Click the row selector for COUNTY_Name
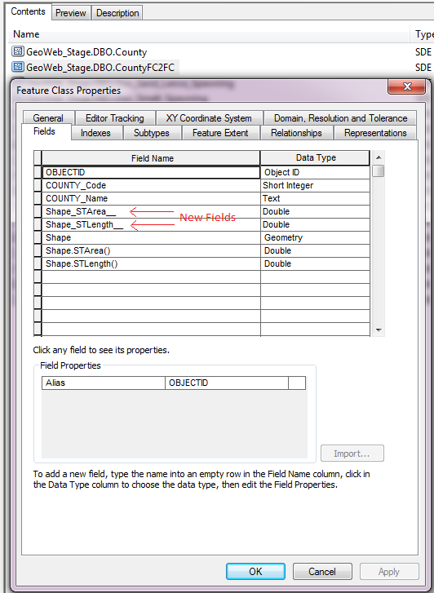434x593 pixels. [38, 198]
